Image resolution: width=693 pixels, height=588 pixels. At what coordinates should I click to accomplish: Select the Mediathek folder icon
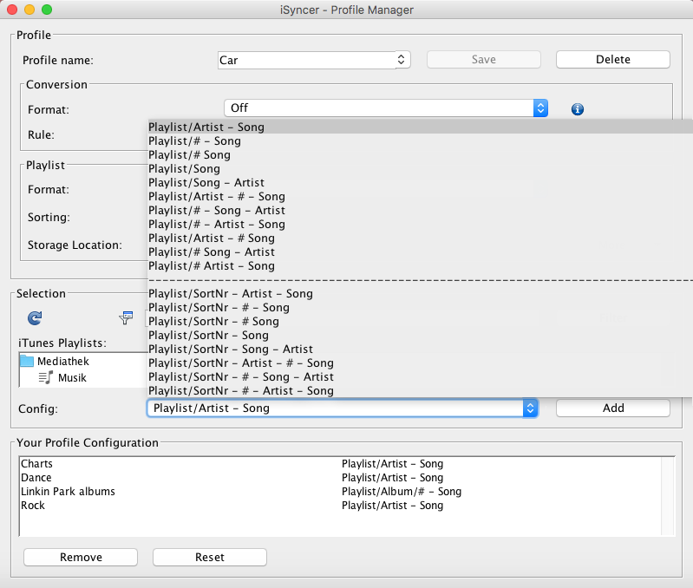click(27, 361)
